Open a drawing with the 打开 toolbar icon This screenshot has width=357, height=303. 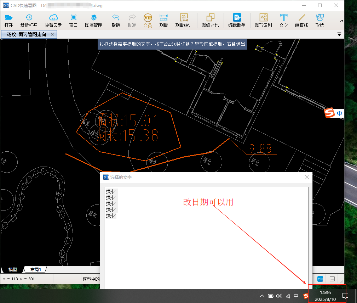(8, 21)
